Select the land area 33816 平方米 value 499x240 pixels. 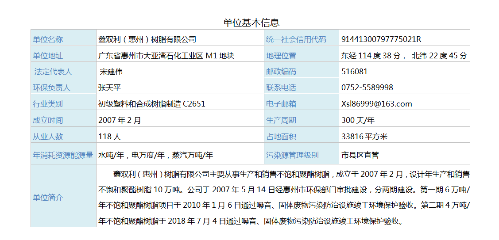364,137
